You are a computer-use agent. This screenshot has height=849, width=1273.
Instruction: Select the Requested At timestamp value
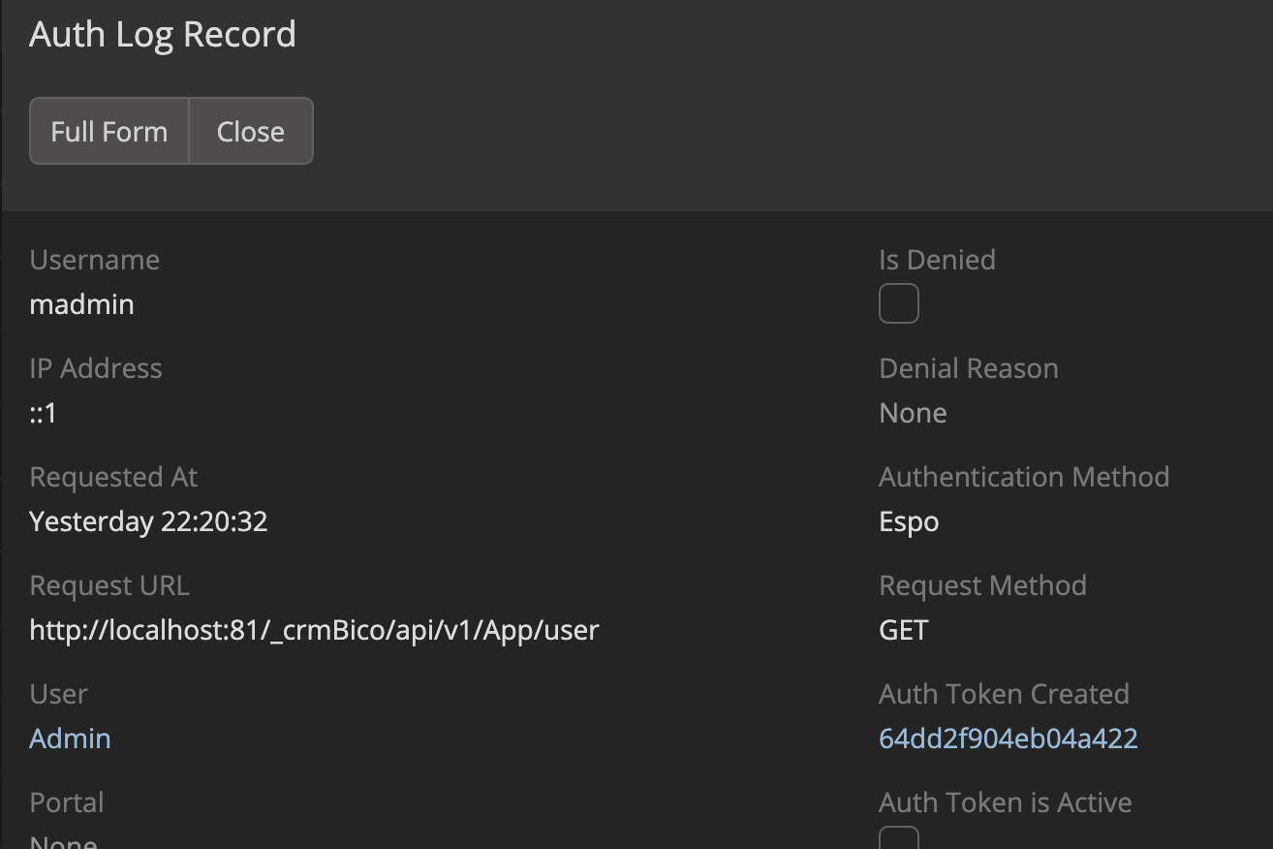(x=148, y=521)
